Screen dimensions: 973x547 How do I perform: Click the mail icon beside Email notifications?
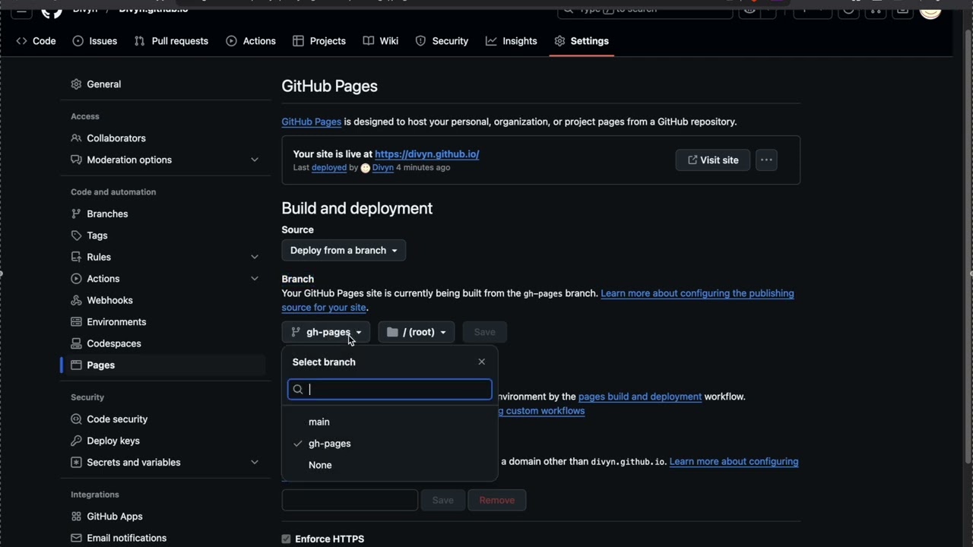pyautogui.click(x=76, y=538)
